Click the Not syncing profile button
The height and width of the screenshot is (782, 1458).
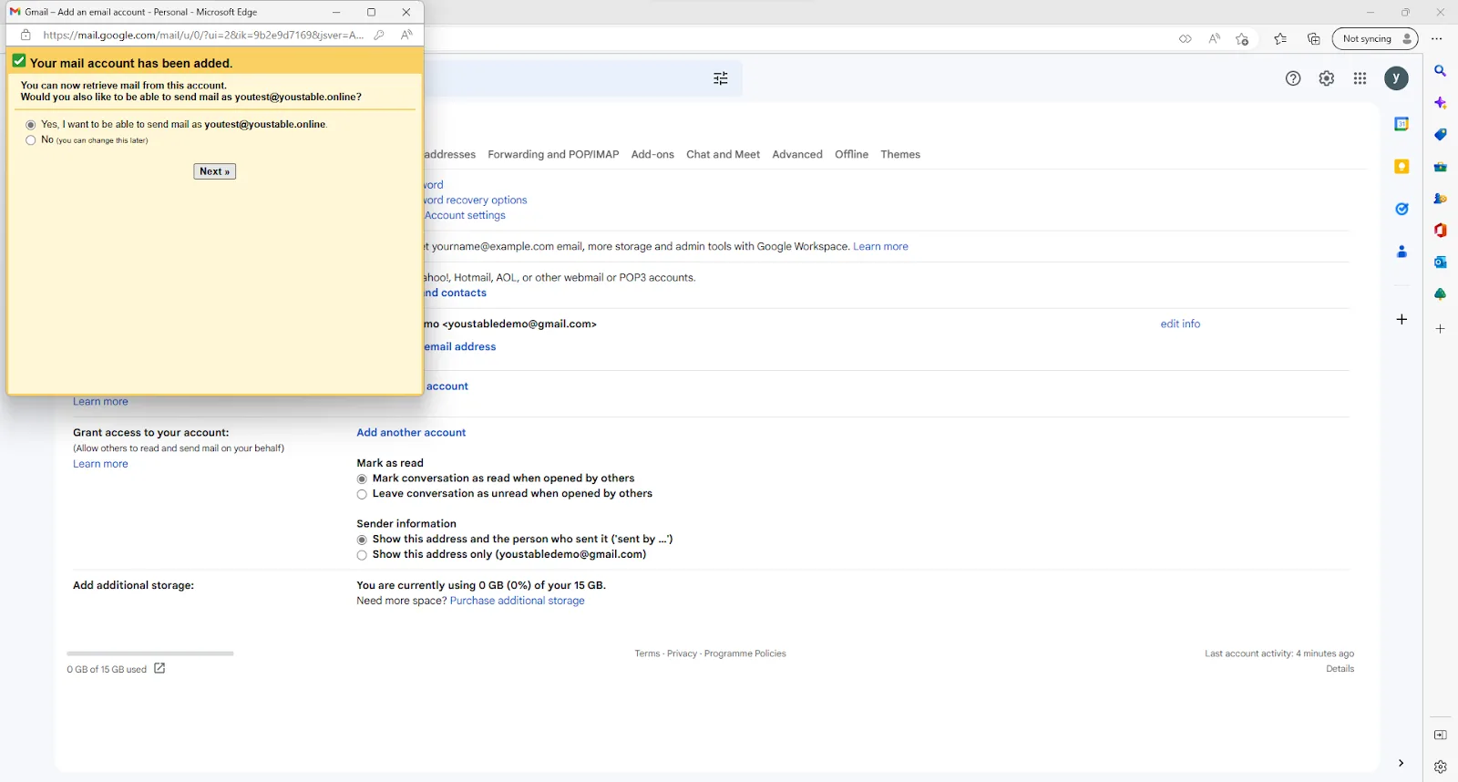pos(1376,39)
